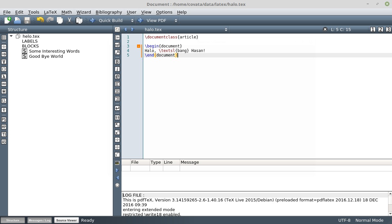Screen dimensions: 392x224
Task: Select 'Good Bye World' section in Structure
Action: point(46,56)
